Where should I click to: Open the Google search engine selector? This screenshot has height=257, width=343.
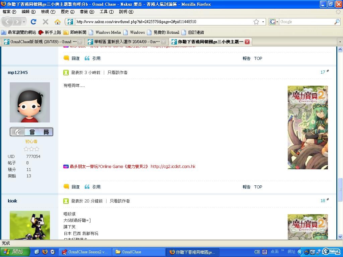274,22
